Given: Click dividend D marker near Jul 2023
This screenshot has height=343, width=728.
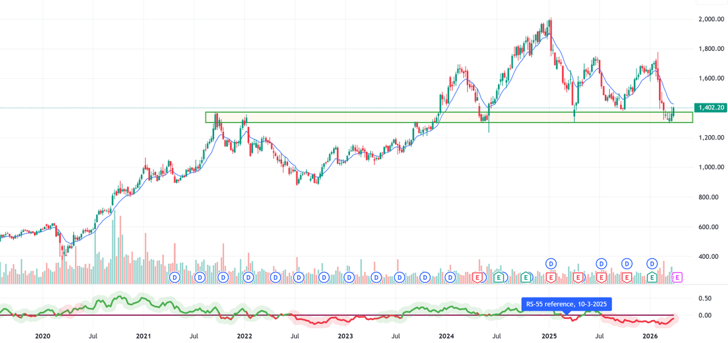Looking at the screenshot, I should point(400,277).
